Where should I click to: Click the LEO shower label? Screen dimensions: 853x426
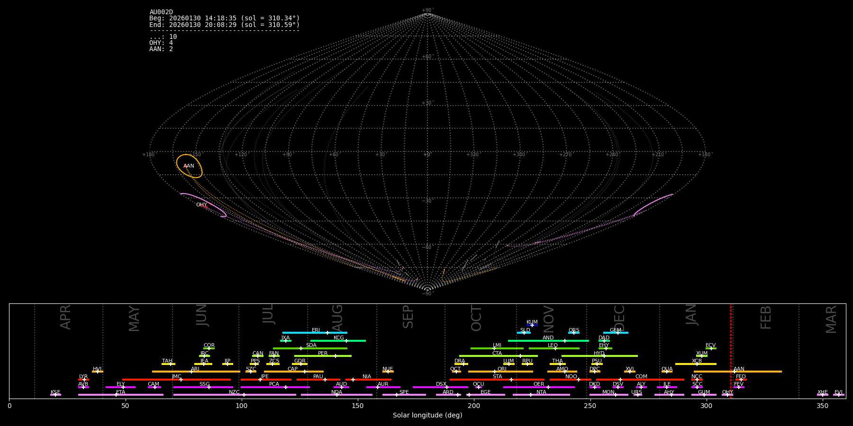553,346
